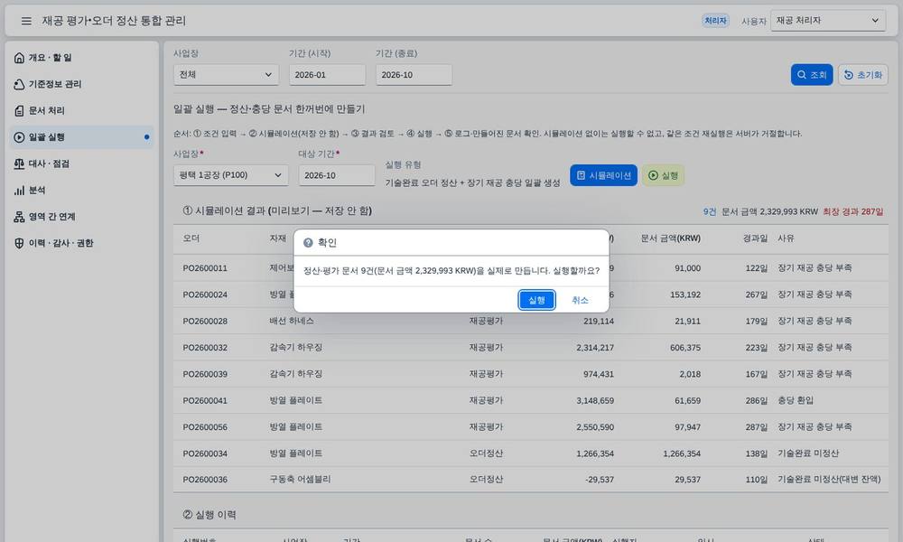The height and width of the screenshot is (542, 903).
Task: Click order PO2600032 cell
Action: [x=205, y=348]
